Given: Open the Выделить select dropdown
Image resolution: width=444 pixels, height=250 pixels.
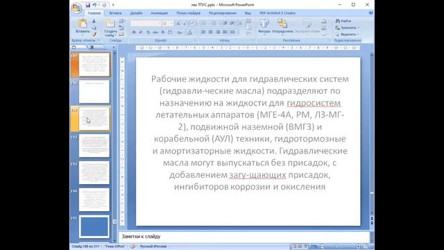Looking at the screenshot, I should pos(347,34).
